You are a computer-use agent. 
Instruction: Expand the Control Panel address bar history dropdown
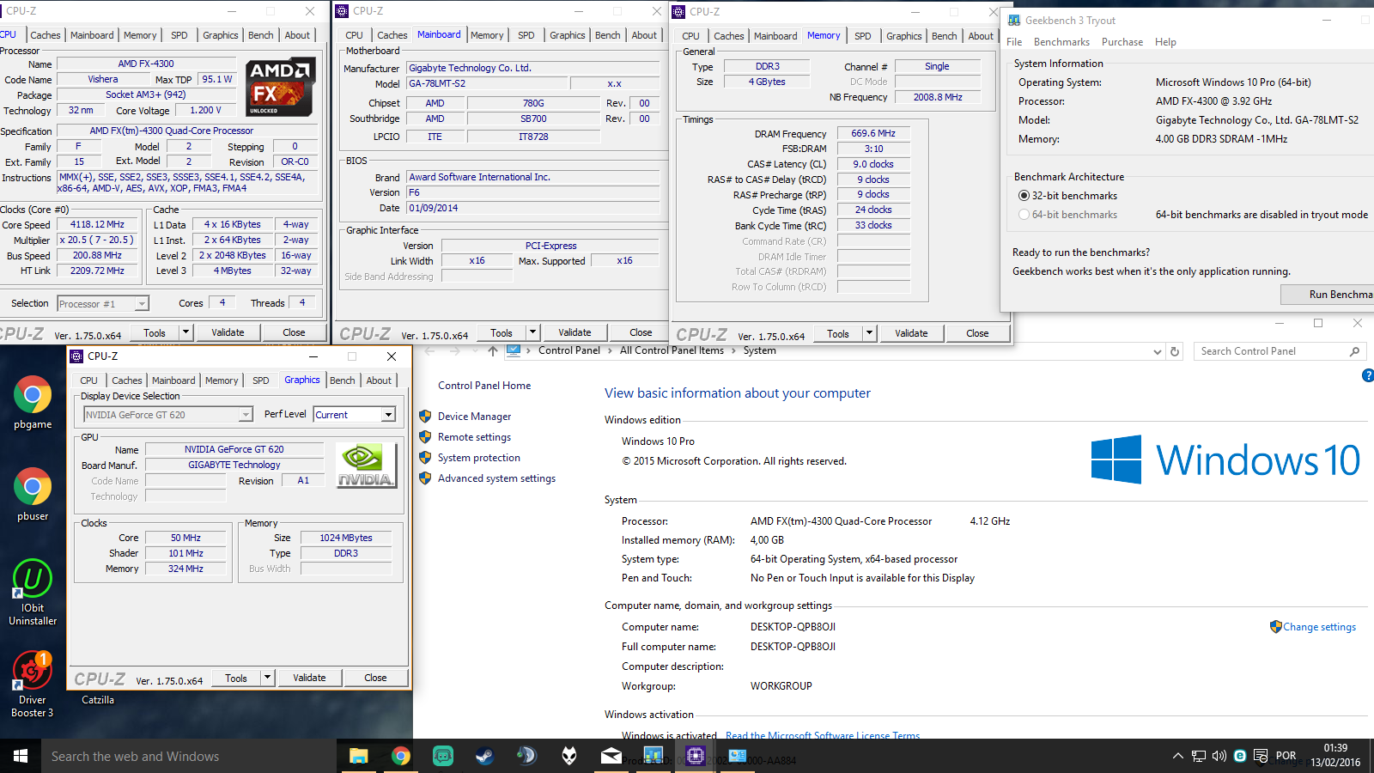(1158, 351)
